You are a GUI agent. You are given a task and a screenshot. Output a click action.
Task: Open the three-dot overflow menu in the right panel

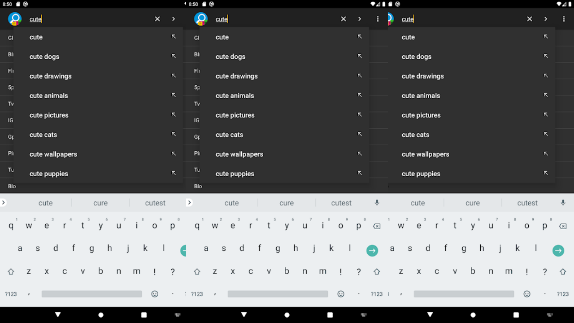pos(564,19)
